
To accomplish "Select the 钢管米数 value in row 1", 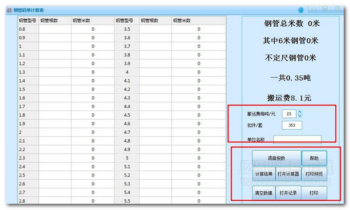I will click(x=93, y=46).
